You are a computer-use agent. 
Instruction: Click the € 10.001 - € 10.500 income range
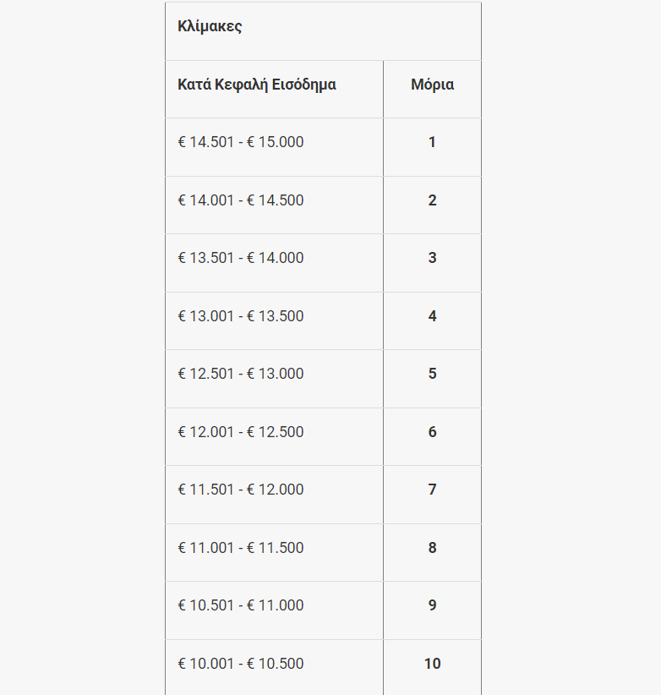point(241,664)
